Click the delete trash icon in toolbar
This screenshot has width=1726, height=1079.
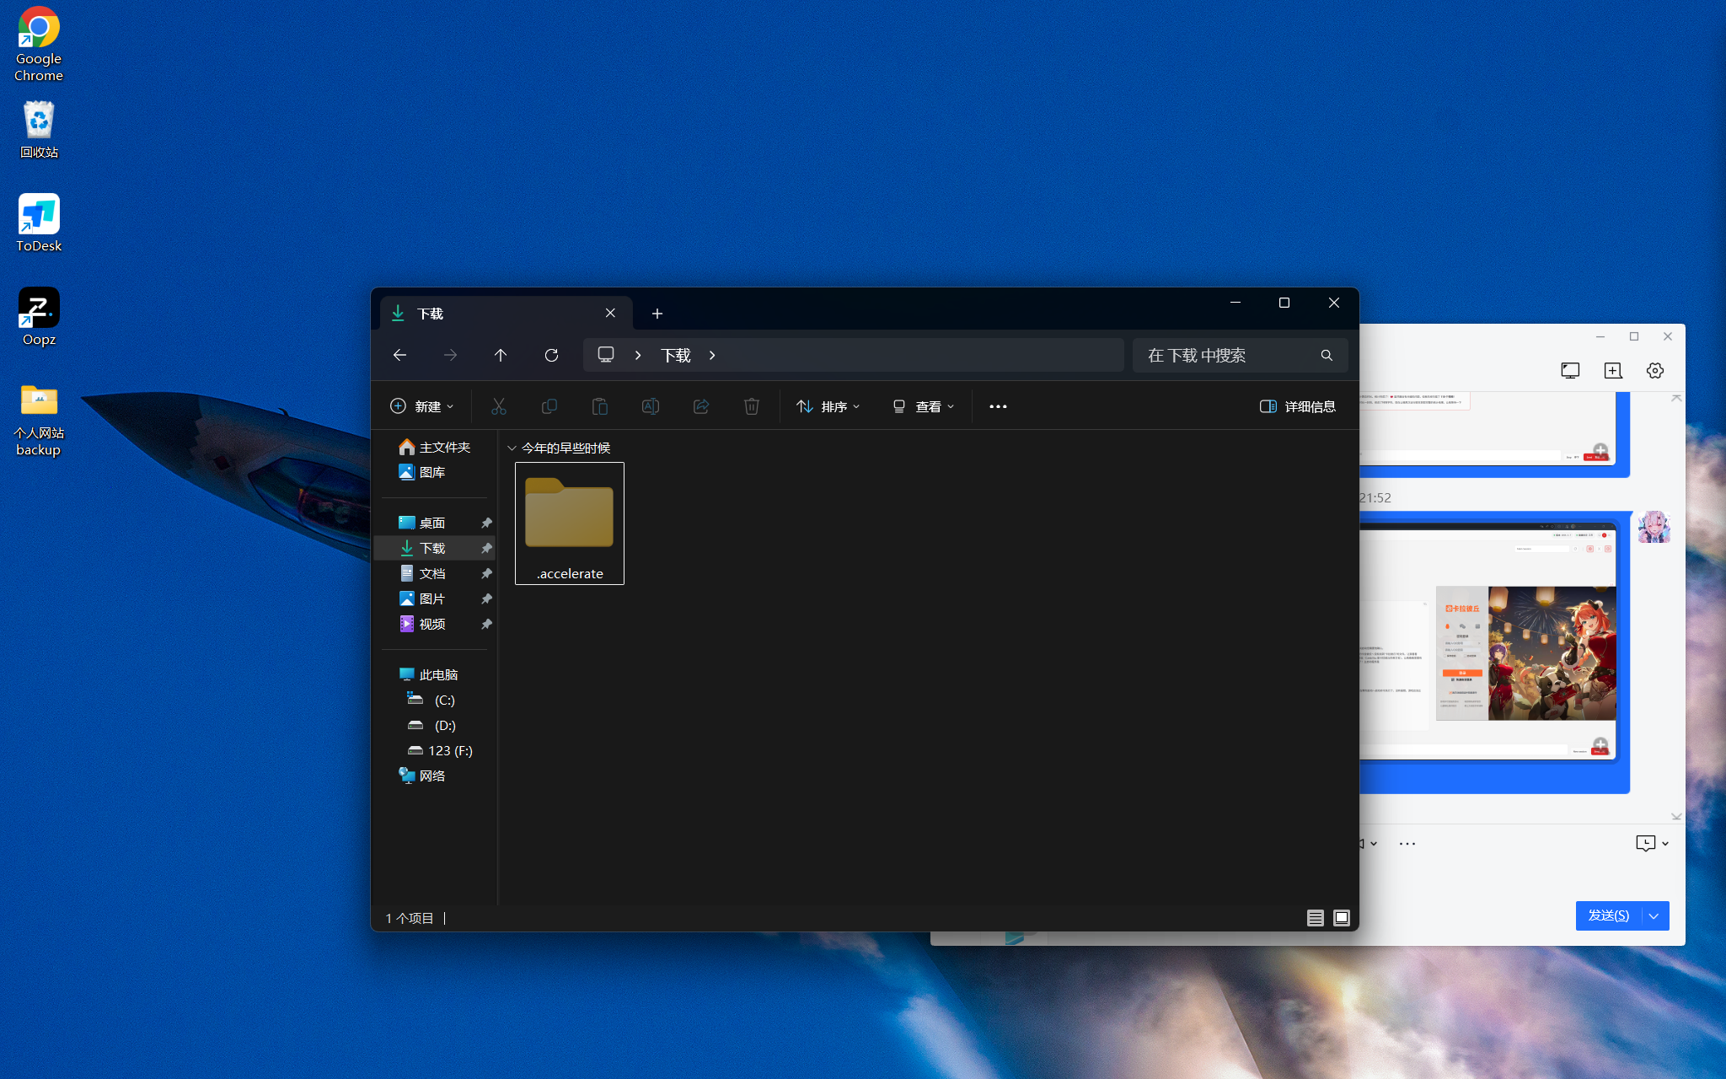coord(751,406)
